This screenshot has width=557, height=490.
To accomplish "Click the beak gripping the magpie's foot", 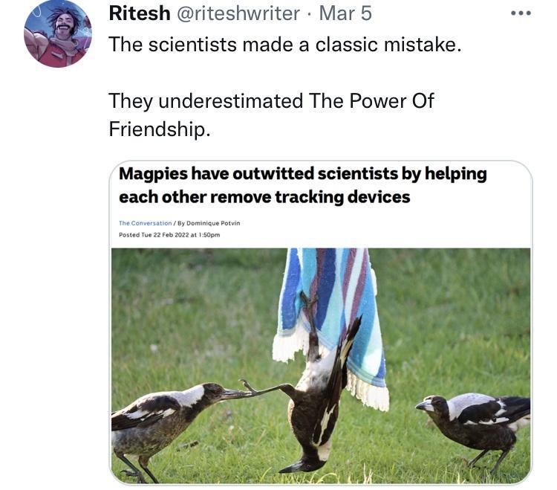I will point(238,391).
